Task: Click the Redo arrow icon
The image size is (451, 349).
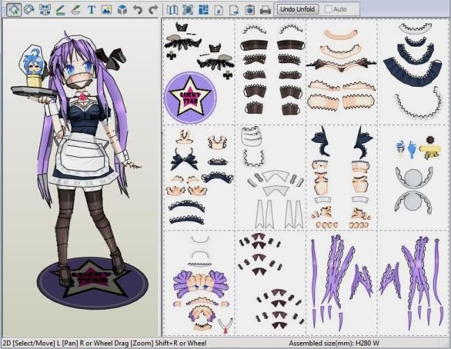Action: click(153, 10)
